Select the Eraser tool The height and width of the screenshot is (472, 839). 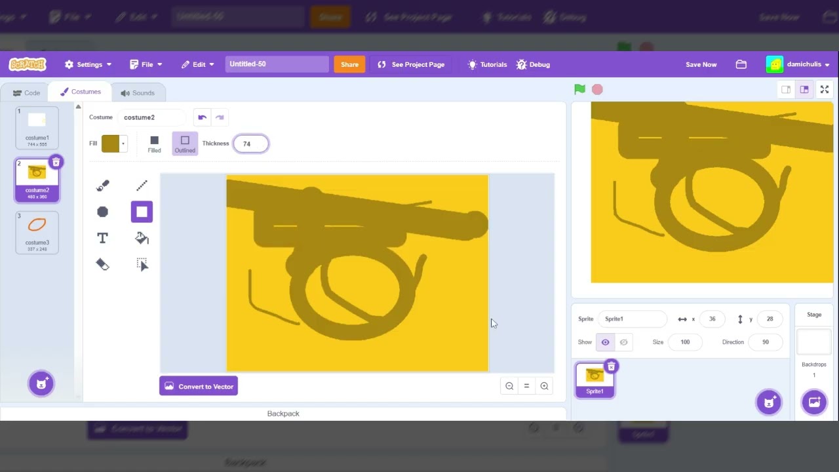click(x=102, y=264)
